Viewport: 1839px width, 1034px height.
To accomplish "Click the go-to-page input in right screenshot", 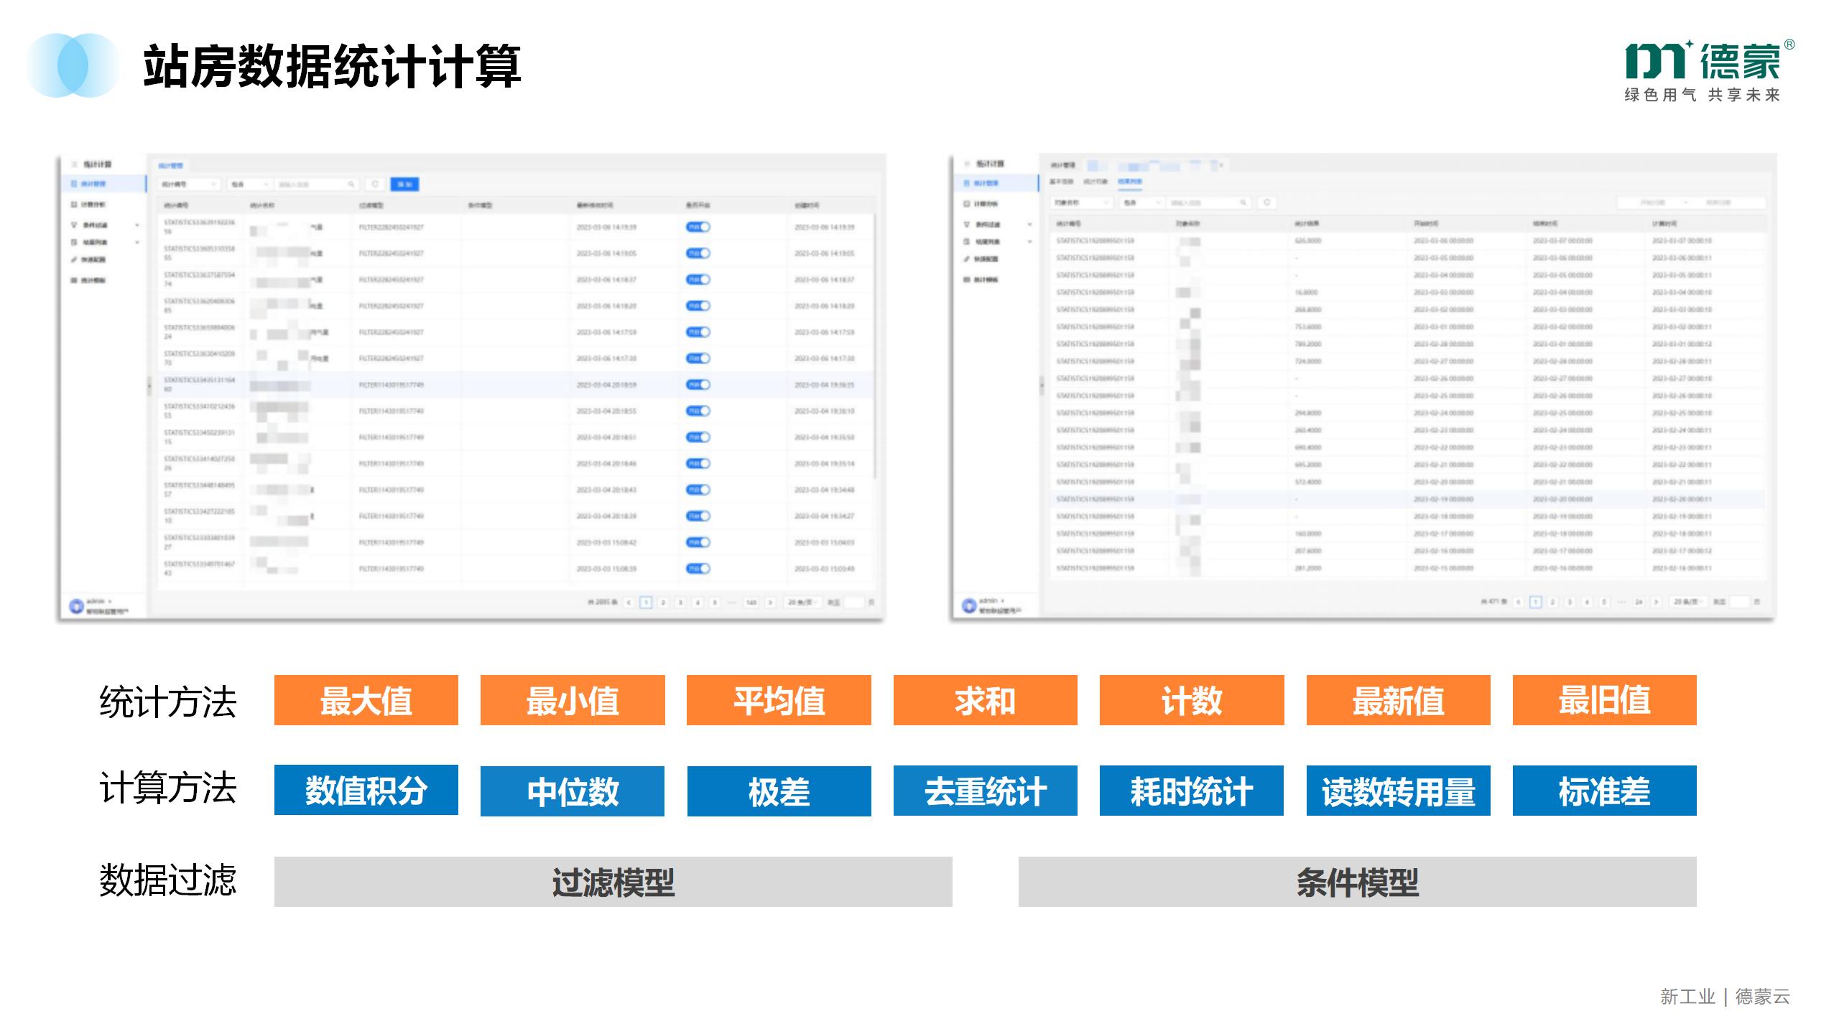I will 1738,602.
